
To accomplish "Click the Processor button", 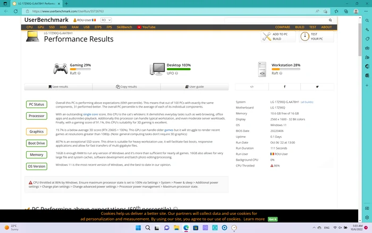I will (x=37, y=116).
